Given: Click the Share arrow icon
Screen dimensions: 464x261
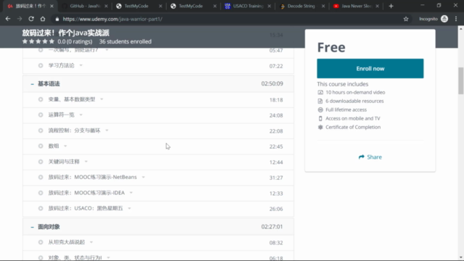Looking at the screenshot, I should tap(361, 157).
